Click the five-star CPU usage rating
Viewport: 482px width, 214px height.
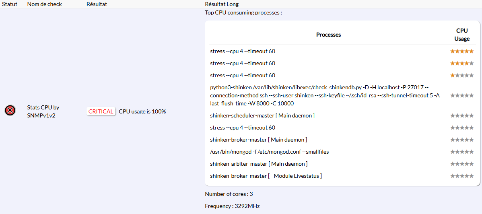(461, 51)
